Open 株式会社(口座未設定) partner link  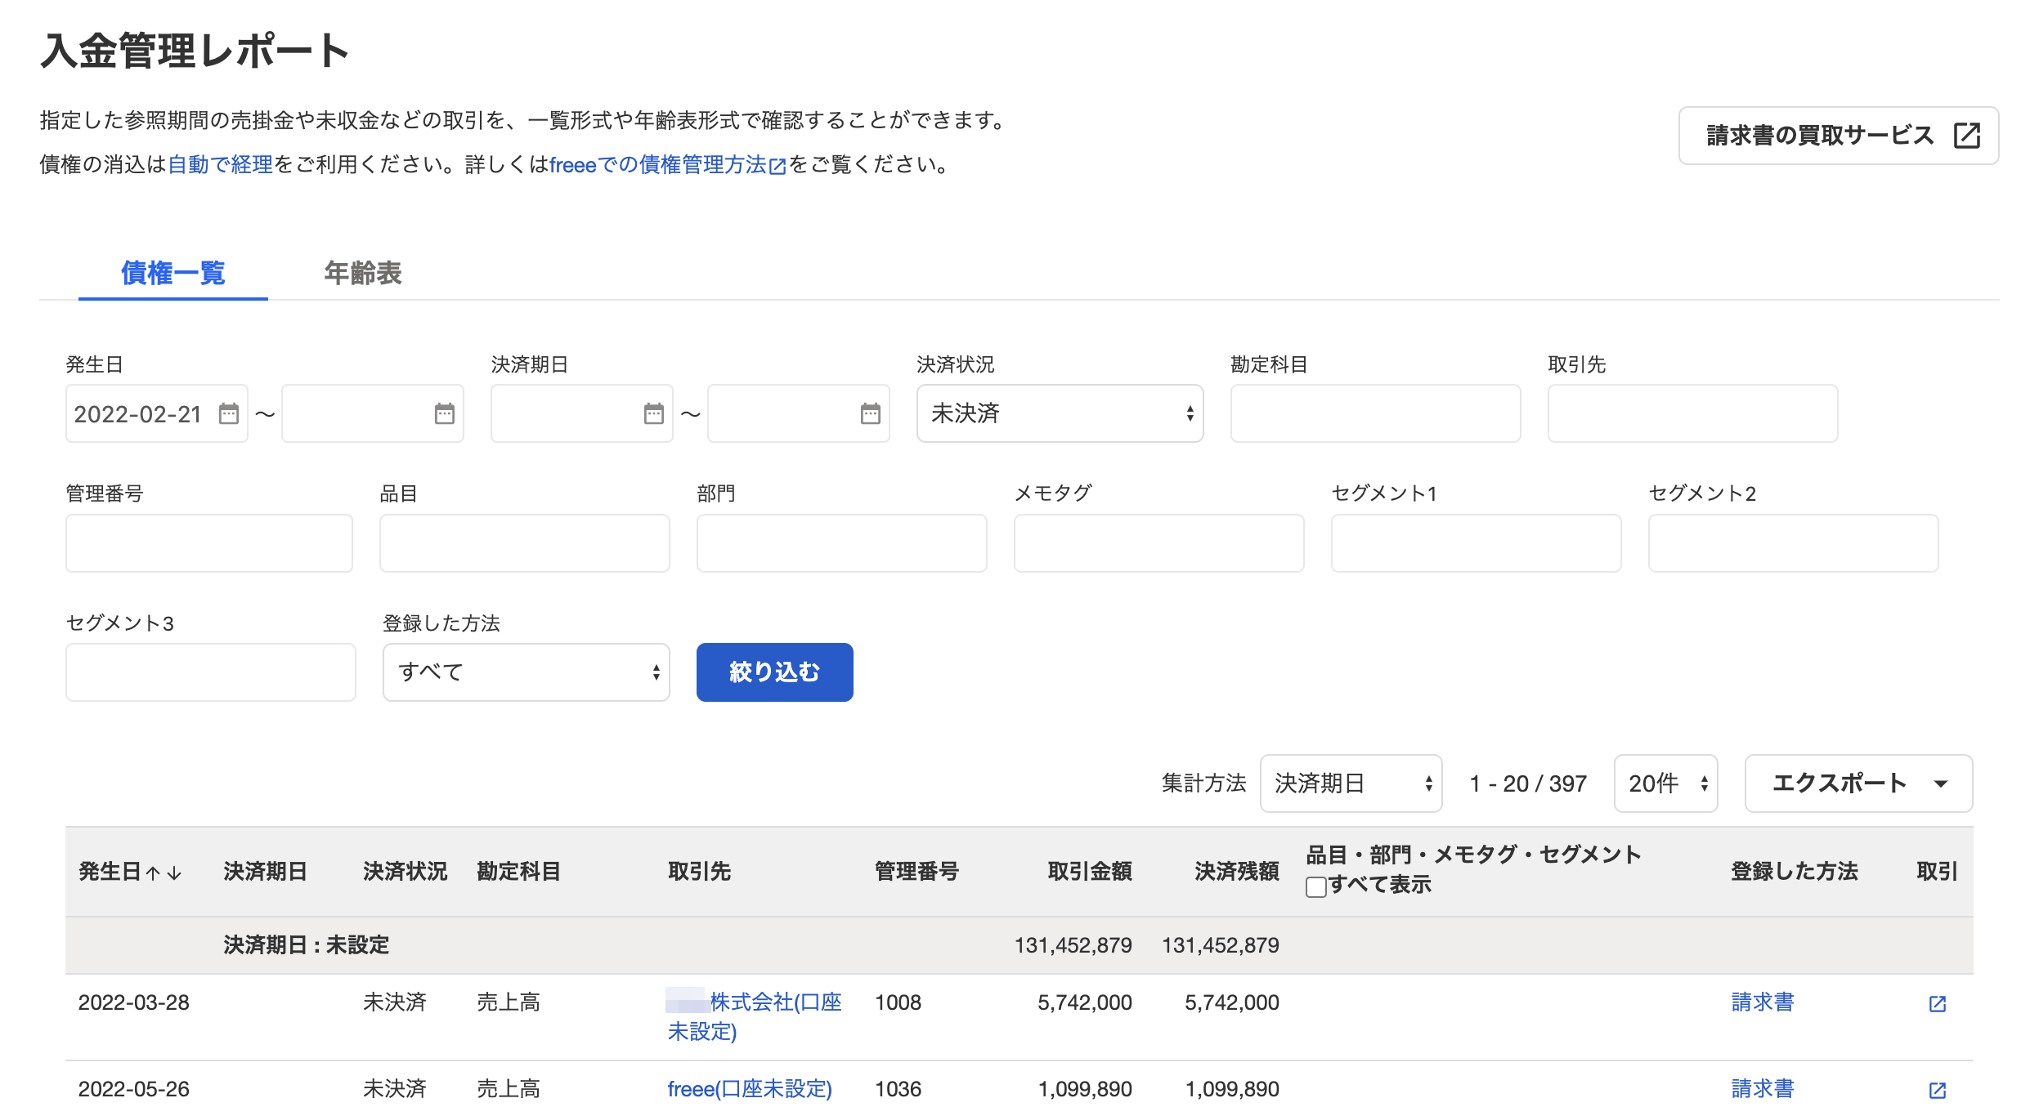[x=754, y=1017]
